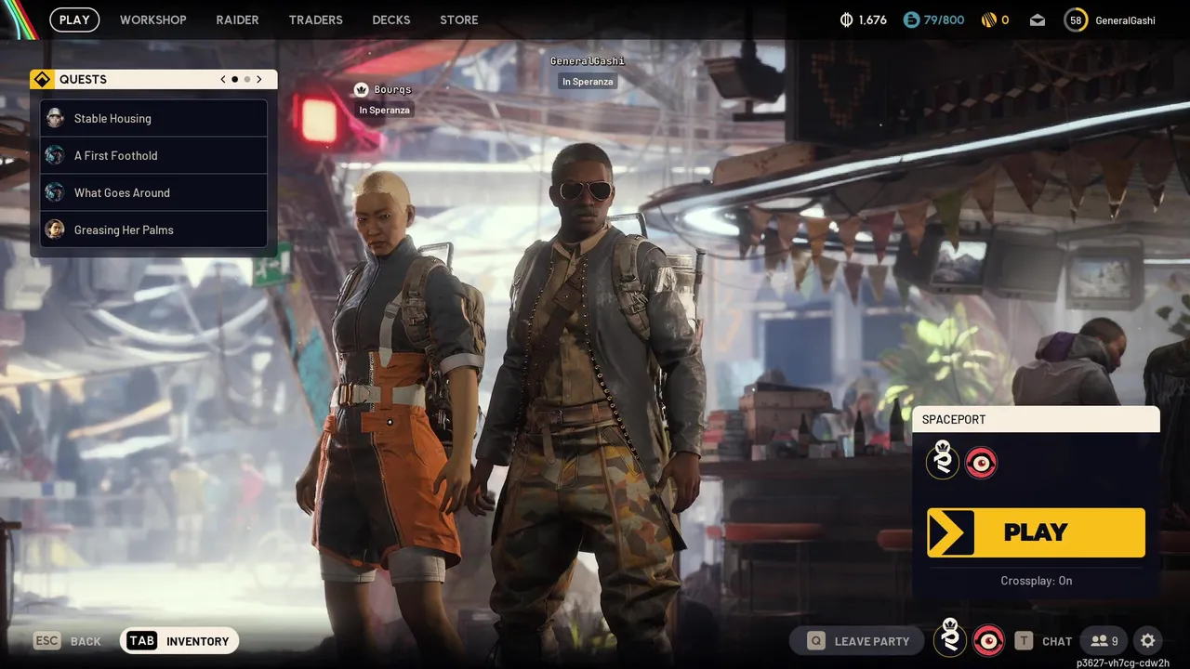The height and width of the screenshot is (669, 1190).
Task: Open the social list showing 9 players
Action: click(1104, 640)
